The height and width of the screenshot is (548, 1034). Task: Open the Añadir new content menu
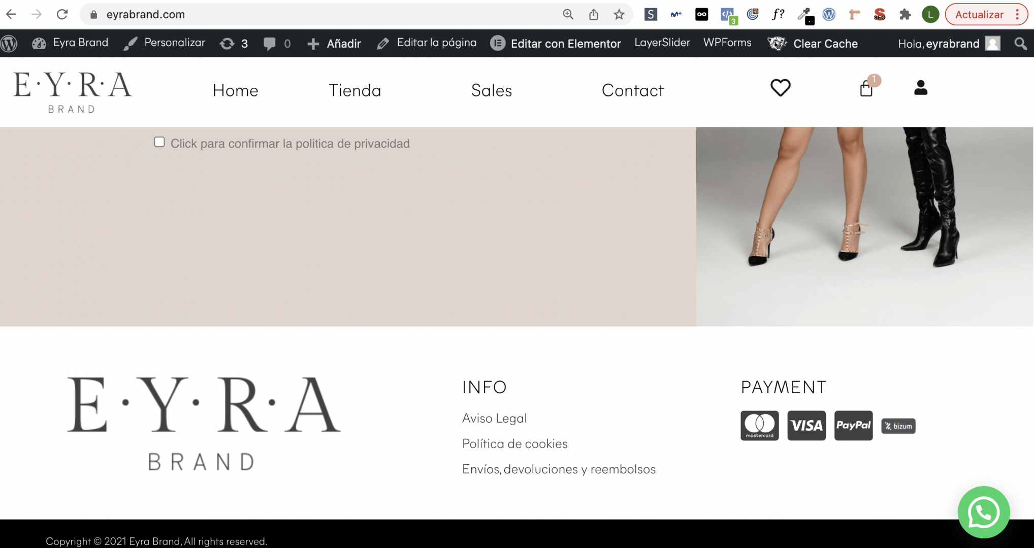pyautogui.click(x=334, y=44)
